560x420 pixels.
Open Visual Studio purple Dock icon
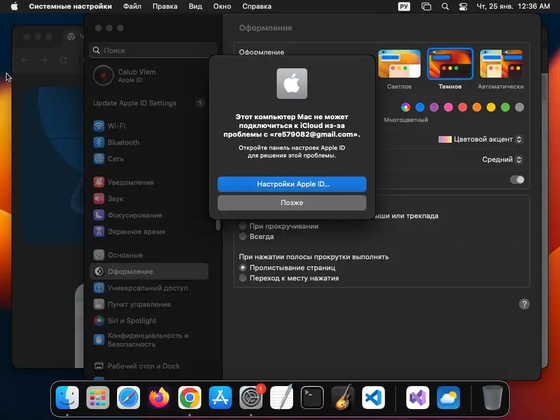(x=418, y=398)
